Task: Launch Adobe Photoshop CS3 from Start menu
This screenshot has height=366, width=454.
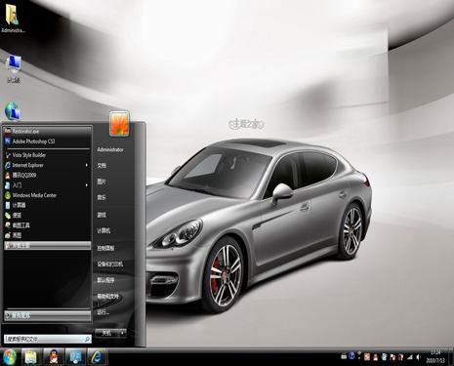Action: click(x=47, y=142)
